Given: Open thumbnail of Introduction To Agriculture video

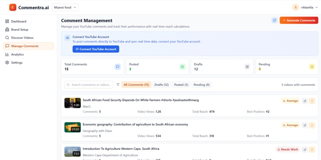Looking at the screenshot, I should [72, 152].
